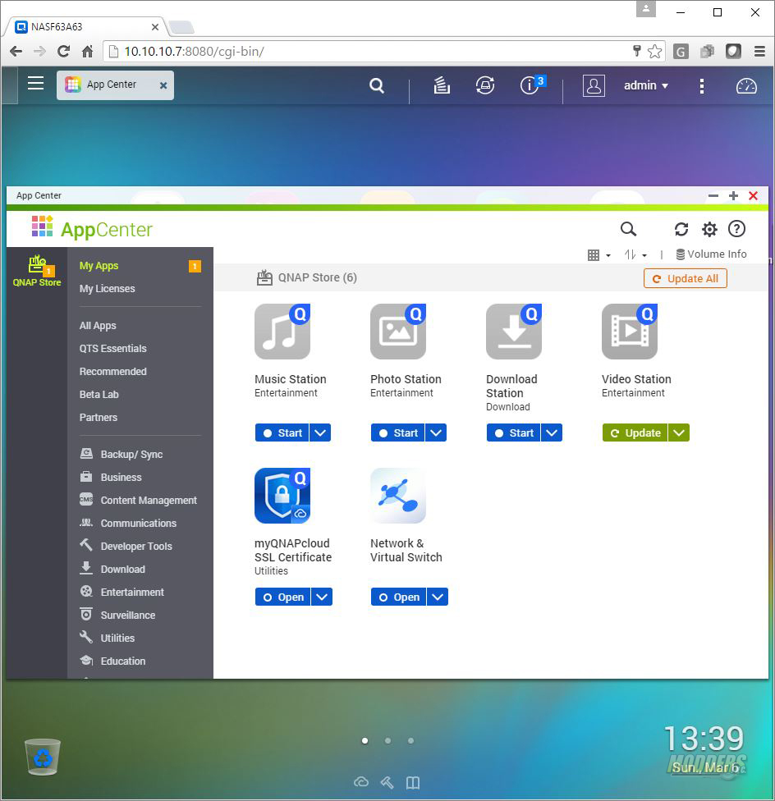775x801 pixels.
Task: Select Surveillance category
Action: point(117,615)
